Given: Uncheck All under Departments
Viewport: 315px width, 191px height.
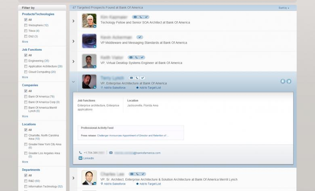Looking at the screenshot, I should click(x=26, y=175).
